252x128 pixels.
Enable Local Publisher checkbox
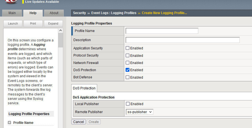click(x=128, y=104)
